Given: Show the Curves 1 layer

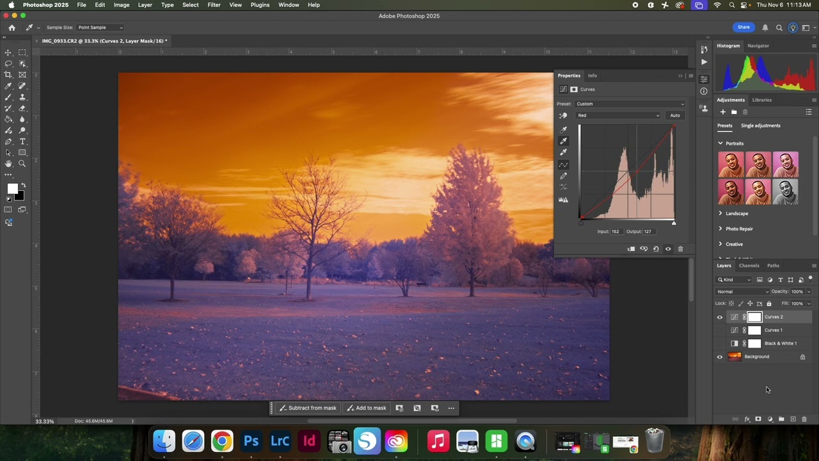Looking at the screenshot, I should [720, 330].
